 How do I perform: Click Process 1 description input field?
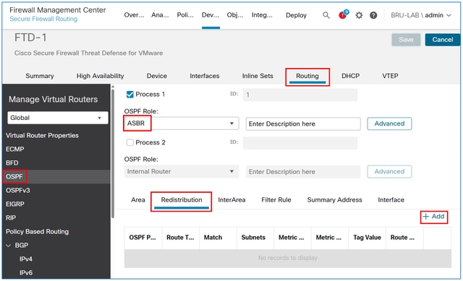click(303, 124)
